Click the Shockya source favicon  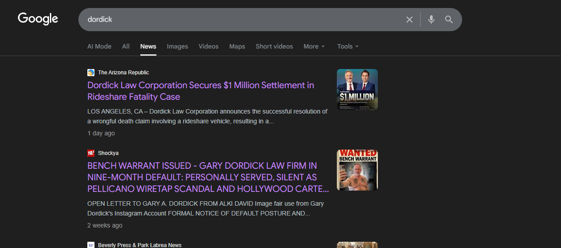coord(91,153)
